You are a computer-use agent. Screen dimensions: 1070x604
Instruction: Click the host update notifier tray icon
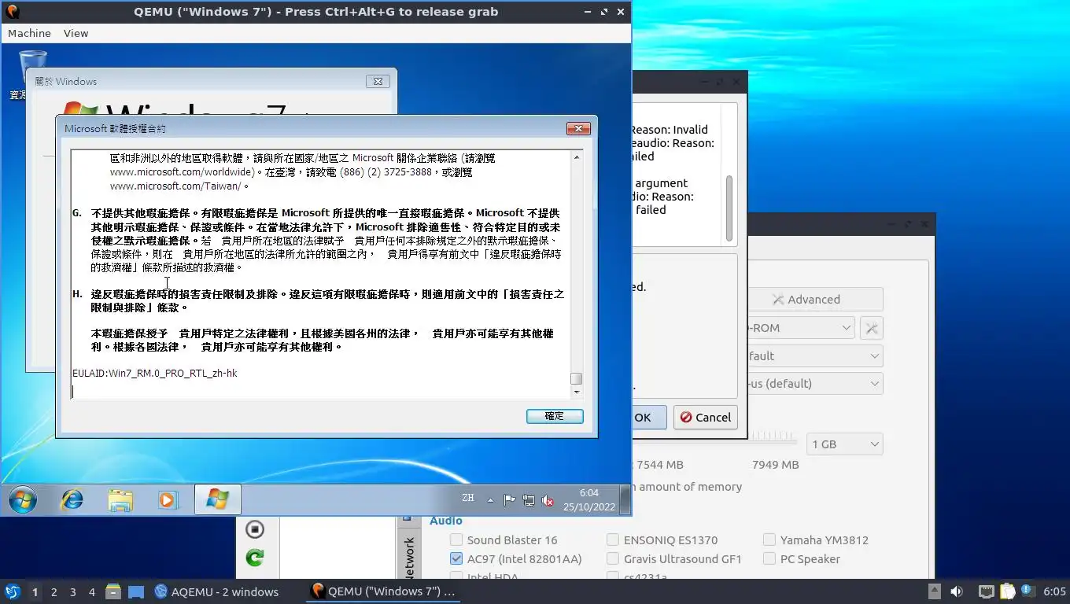click(1027, 590)
